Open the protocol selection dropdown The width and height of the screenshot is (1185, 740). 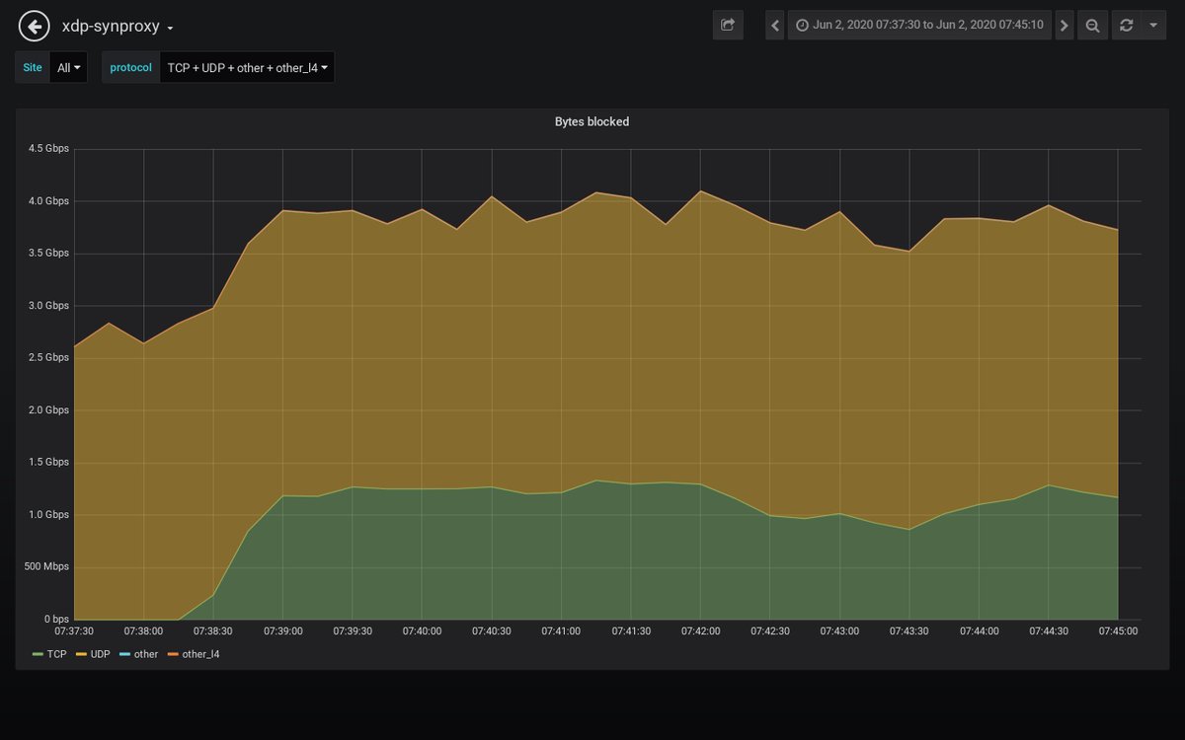(x=247, y=68)
